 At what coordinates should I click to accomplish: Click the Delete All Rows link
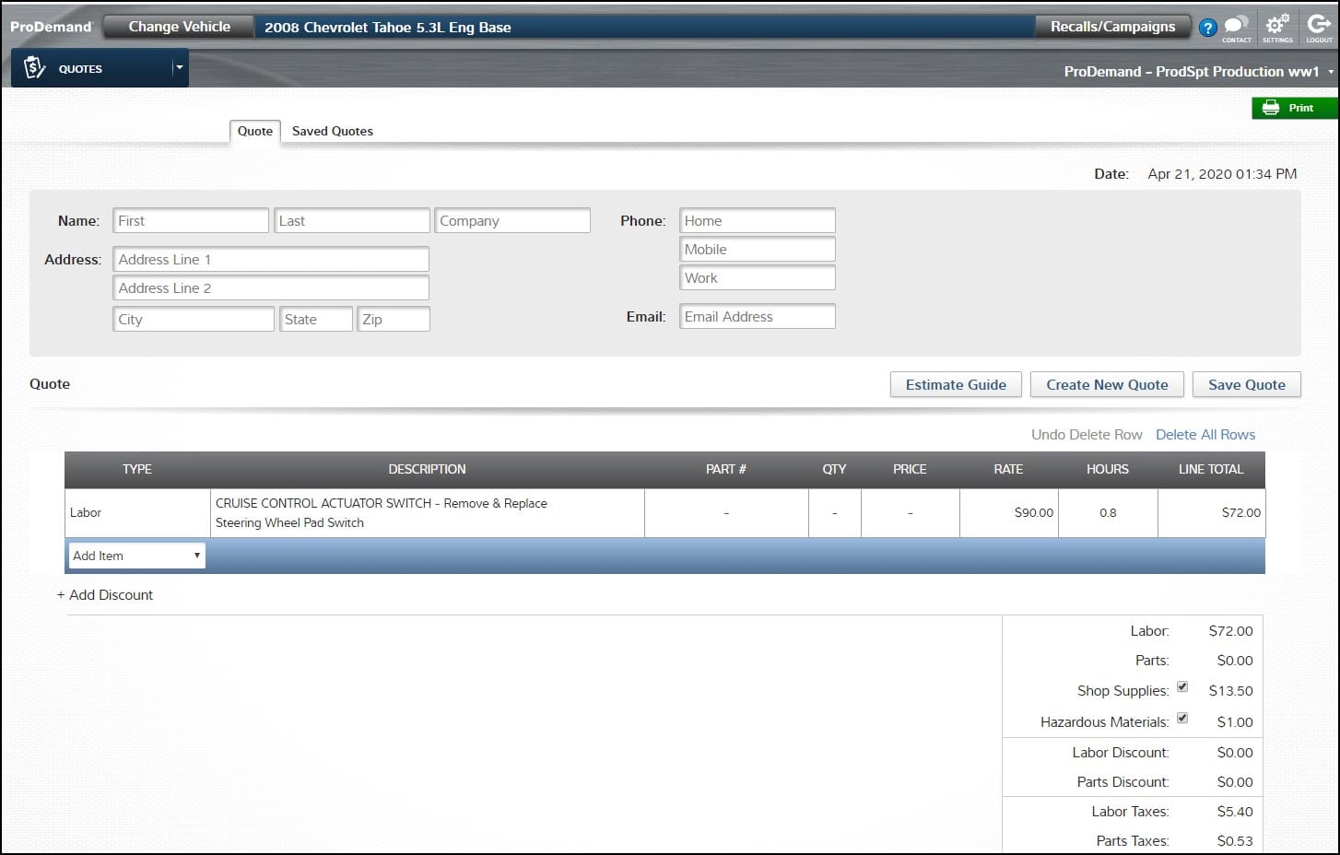tap(1205, 435)
